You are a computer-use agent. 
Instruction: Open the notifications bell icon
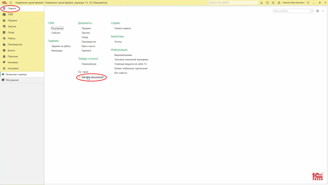pyautogui.click(x=261, y=3)
